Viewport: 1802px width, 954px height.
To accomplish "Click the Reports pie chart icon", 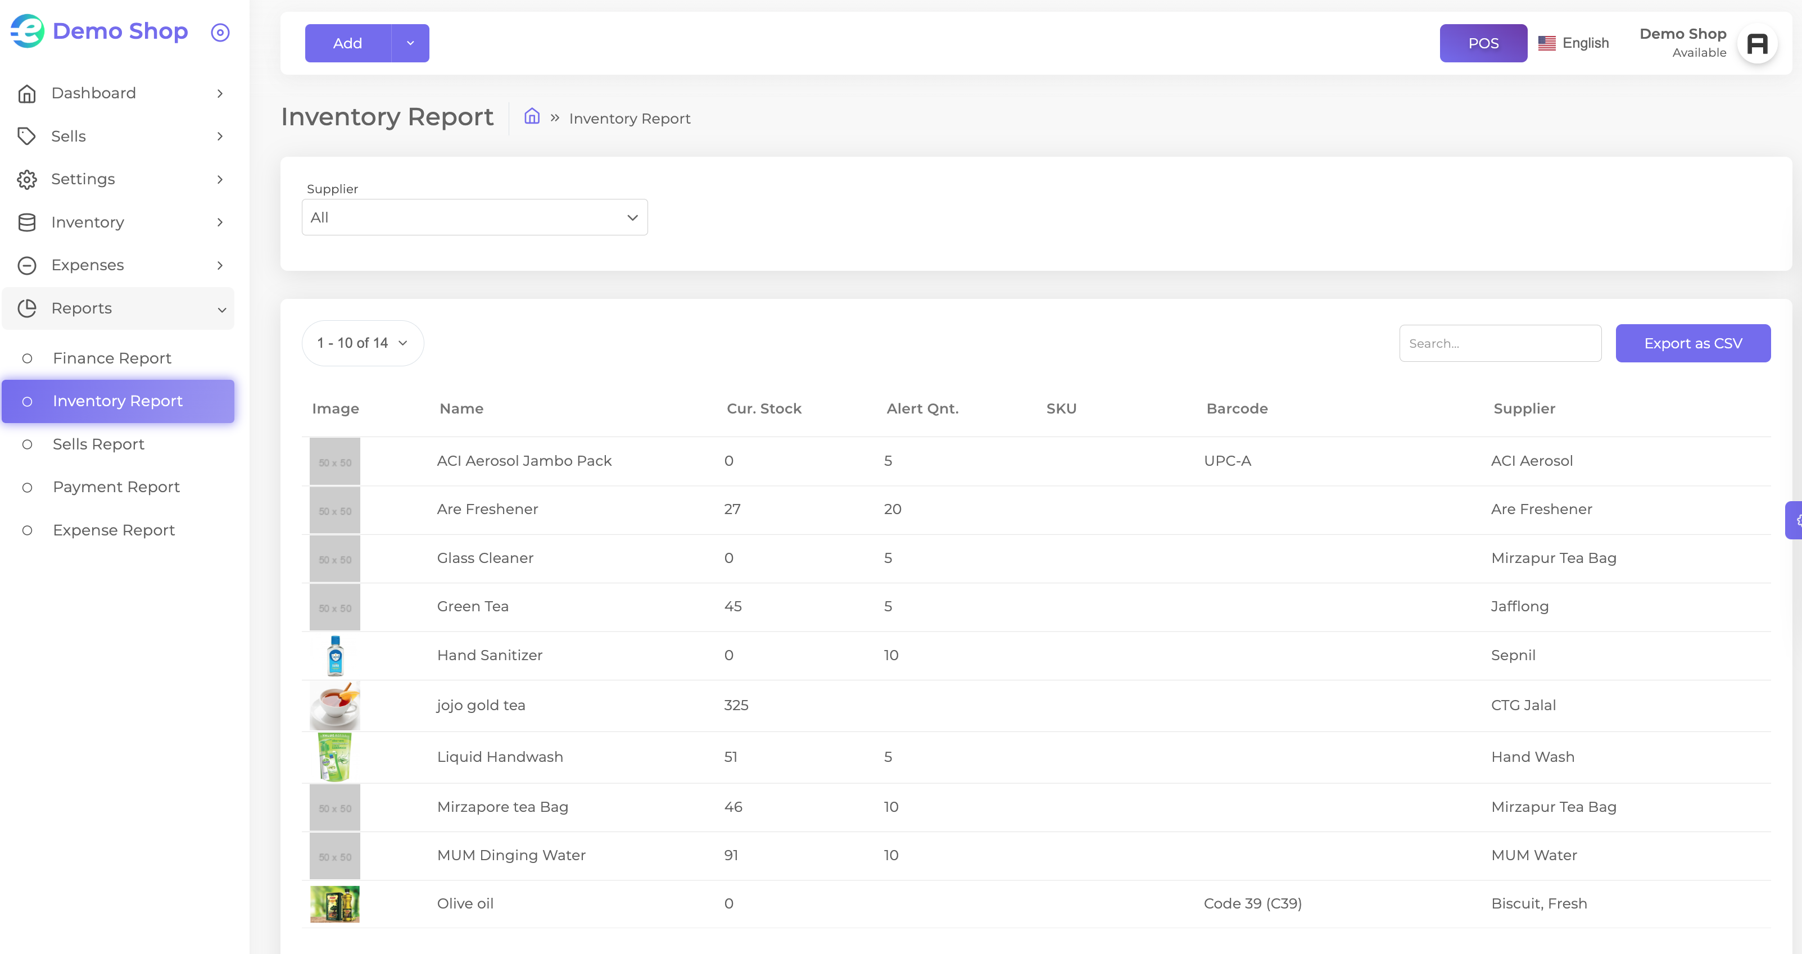I will [26, 308].
